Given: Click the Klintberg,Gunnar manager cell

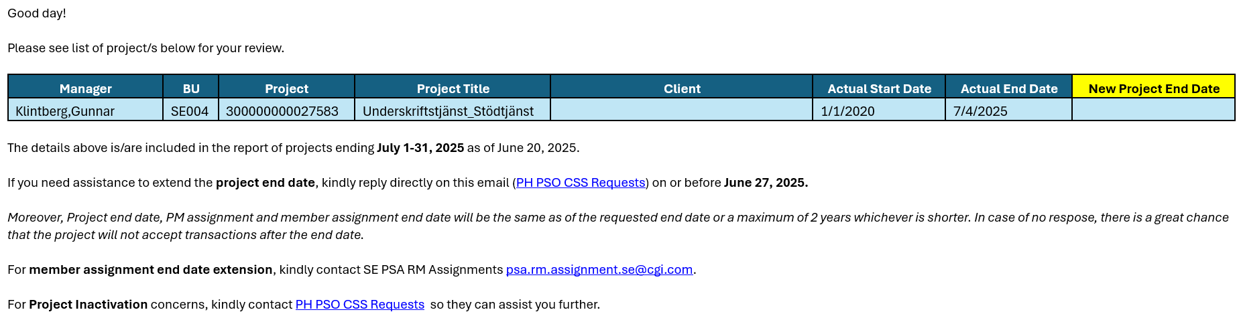Looking at the screenshot, I should [x=86, y=110].
